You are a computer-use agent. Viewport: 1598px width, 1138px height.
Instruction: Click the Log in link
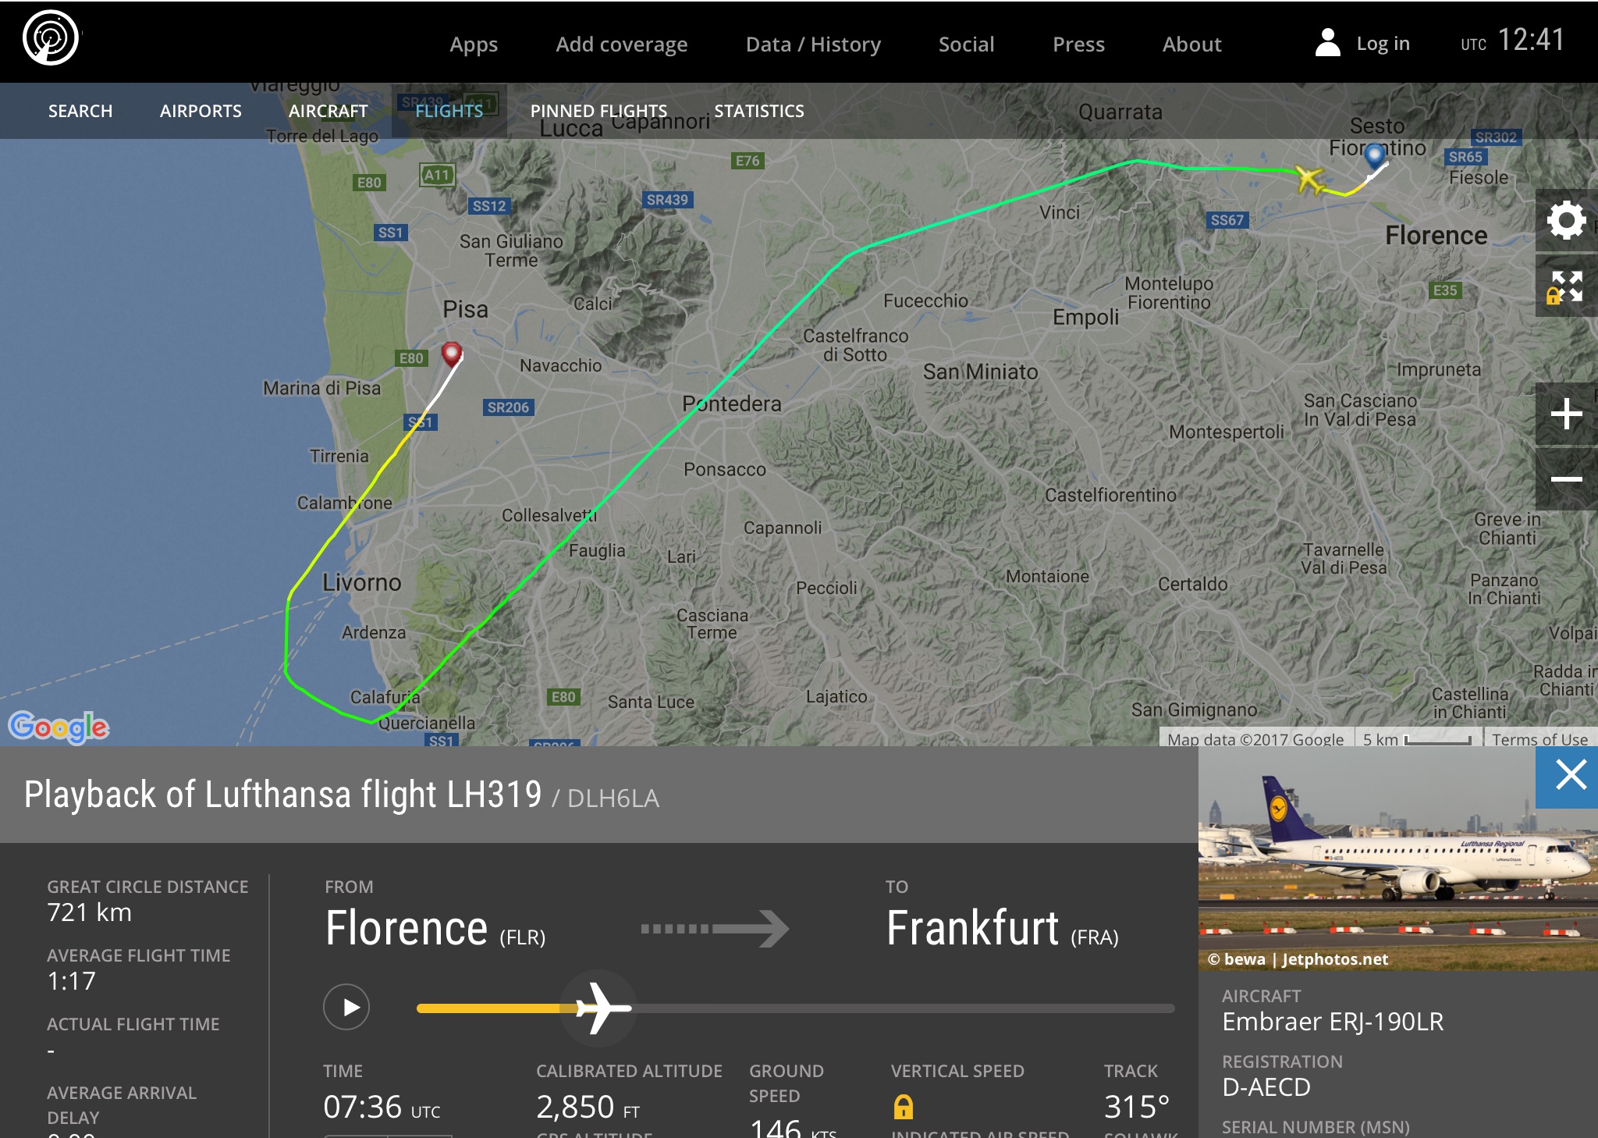(x=1383, y=44)
